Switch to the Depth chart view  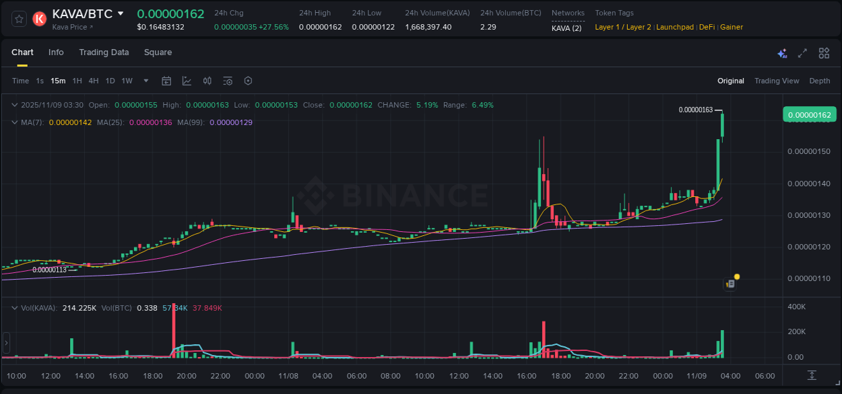(x=819, y=81)
